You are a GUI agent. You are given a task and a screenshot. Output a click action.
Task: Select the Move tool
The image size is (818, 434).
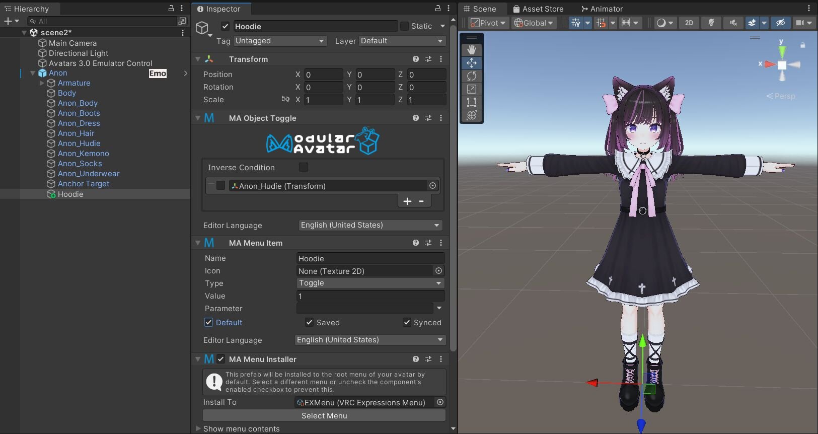point(472,63)
